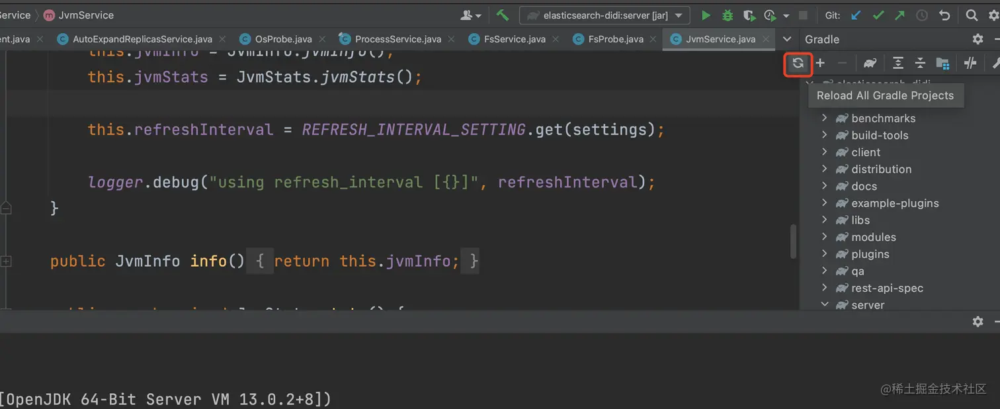Push commits with green arrow
Image resolution: width=1000 pixels, height=409 pixels.
(x=899, y=15)
